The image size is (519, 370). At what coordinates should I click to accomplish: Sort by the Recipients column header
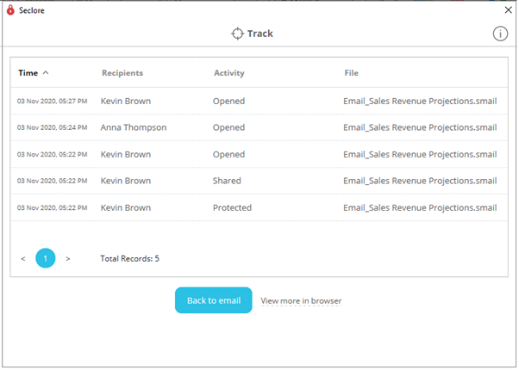[x=122, y=73]
